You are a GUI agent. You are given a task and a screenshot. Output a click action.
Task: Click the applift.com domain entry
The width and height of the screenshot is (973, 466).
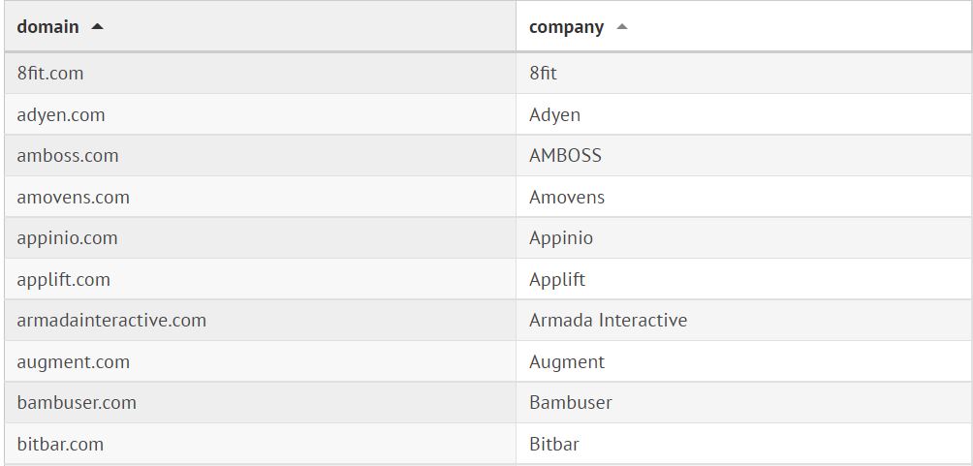[63, 280]
